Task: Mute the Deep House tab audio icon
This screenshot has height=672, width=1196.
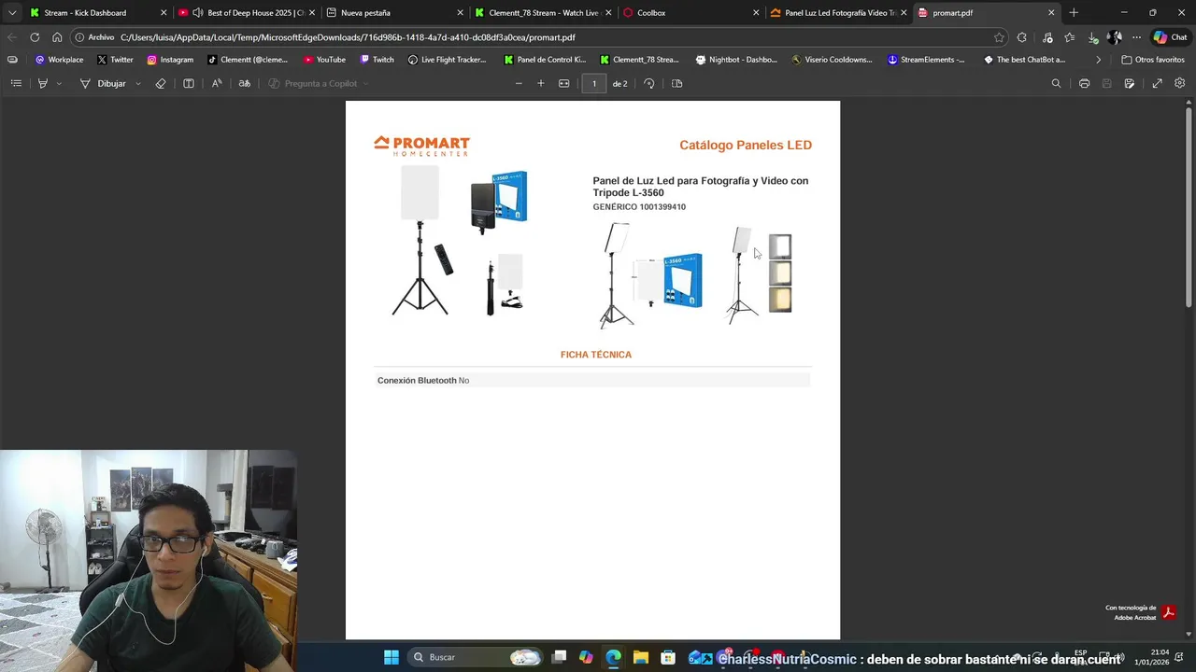Action: [198, 13]
